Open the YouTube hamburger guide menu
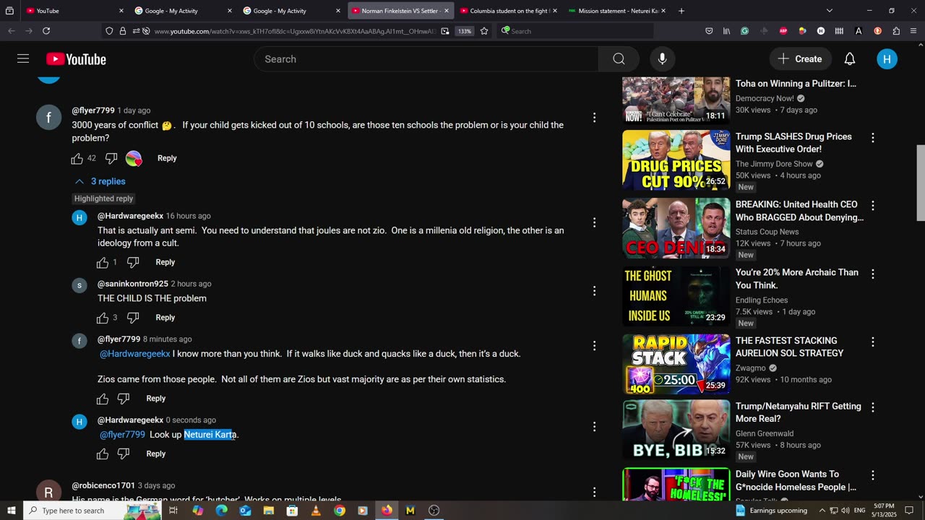 23,59
